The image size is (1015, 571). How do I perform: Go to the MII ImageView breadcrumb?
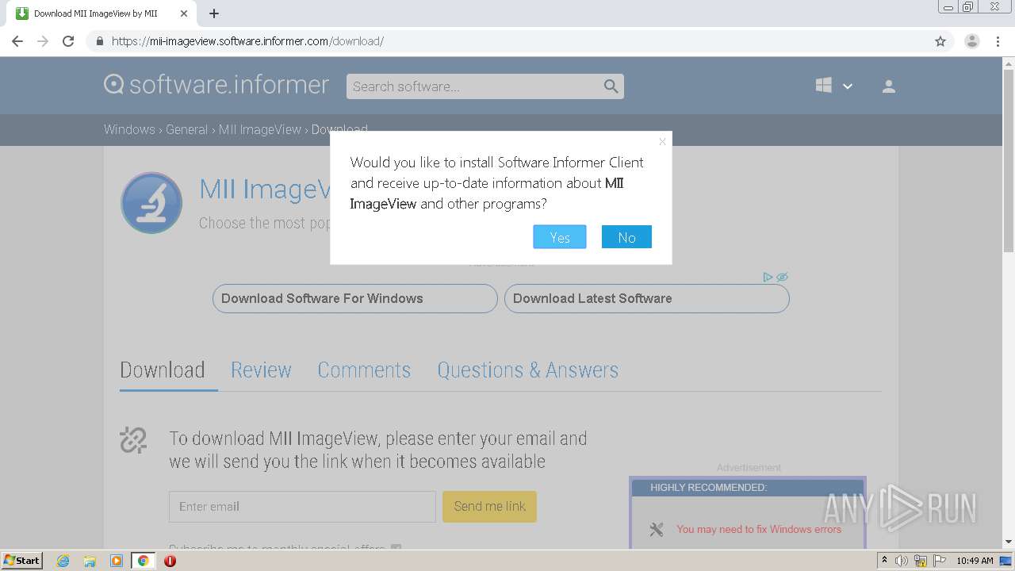tap(260, 129)
